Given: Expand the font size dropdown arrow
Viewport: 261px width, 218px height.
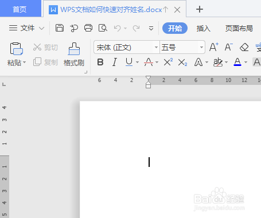Looking at the screenshot, I should pyautogui.click(x=201, y=47).
